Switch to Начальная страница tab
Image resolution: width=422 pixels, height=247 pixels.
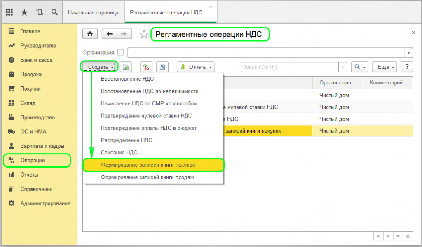(93, 12)
